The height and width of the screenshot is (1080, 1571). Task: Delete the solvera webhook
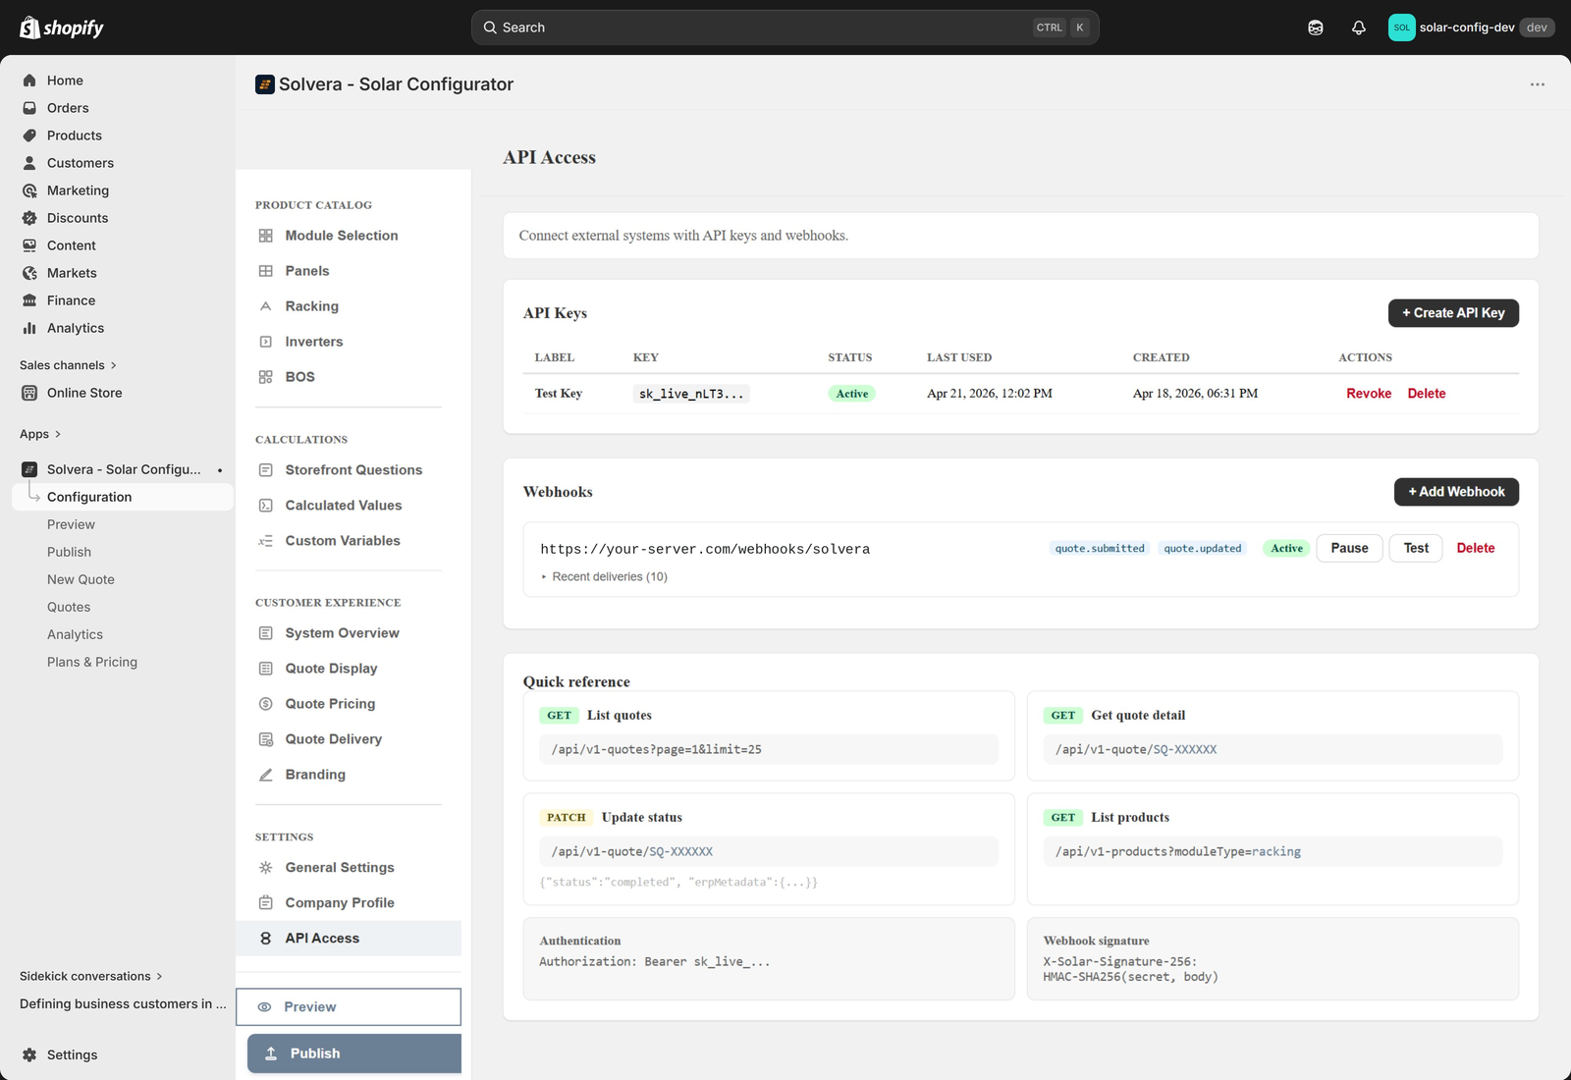pos(1475,548)
